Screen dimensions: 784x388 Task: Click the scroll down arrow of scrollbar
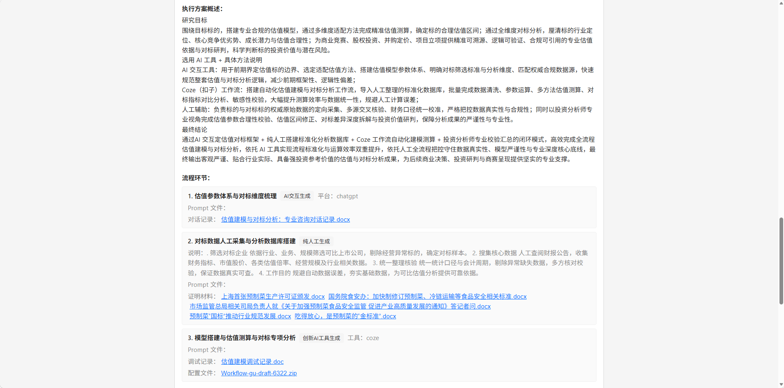[781, 385]
